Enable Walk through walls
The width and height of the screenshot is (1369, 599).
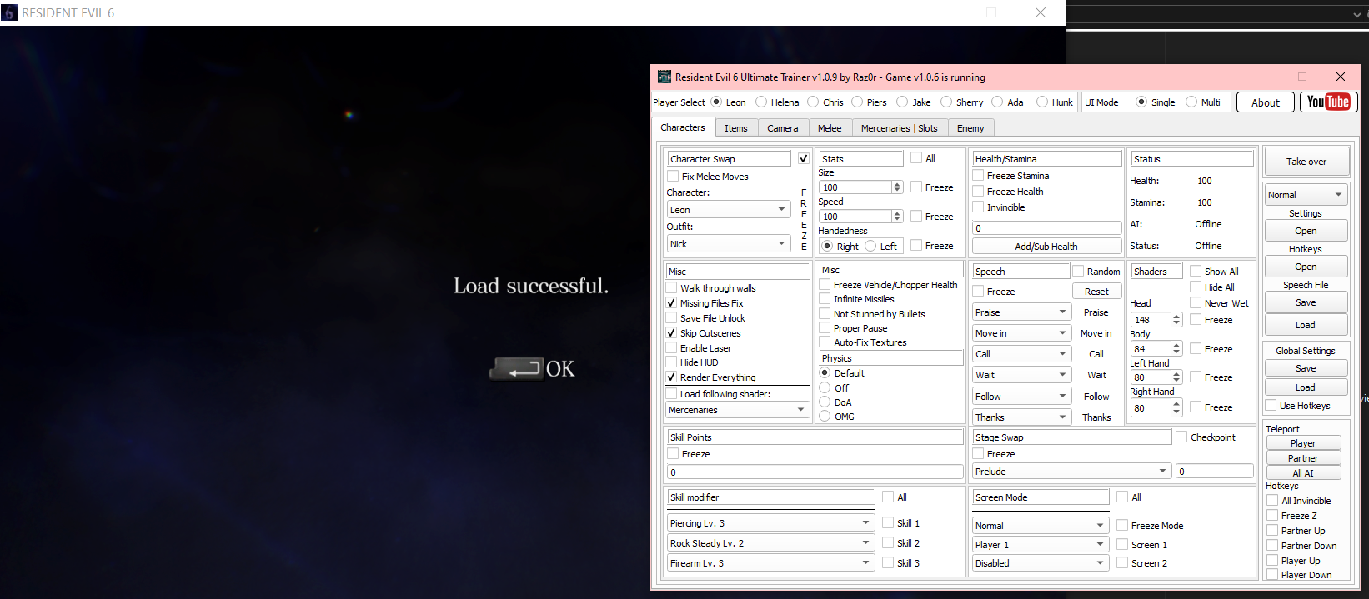[671, 288]
